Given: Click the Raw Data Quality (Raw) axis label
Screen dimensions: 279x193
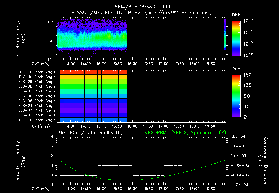Looking at the screenshot, I should [x=20, y=161].
